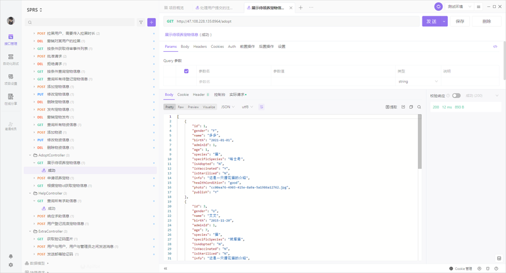Switch to the Cookies request tab
The width and height of the screenshot is (506, 273).
(x=217, y=47)
